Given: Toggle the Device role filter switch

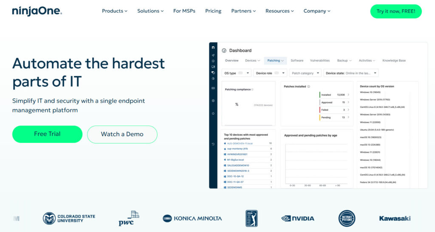Looking at the screenshot, I should click(277, 73).
